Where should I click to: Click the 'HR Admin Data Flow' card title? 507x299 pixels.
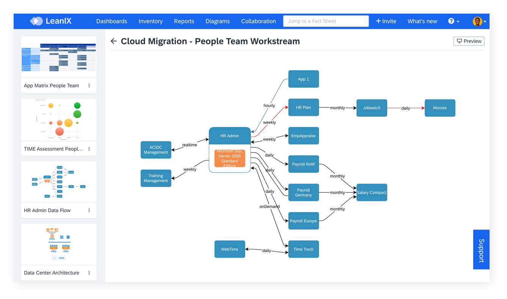click(x=47, y=210)
